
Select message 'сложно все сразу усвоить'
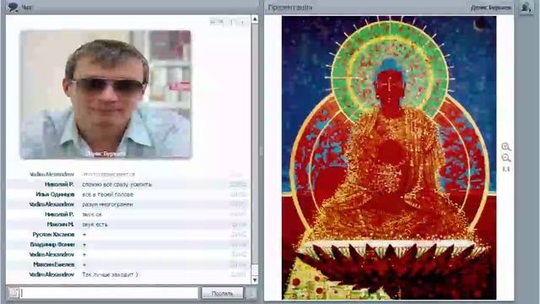pyautogui.click(x=116, y=184)
